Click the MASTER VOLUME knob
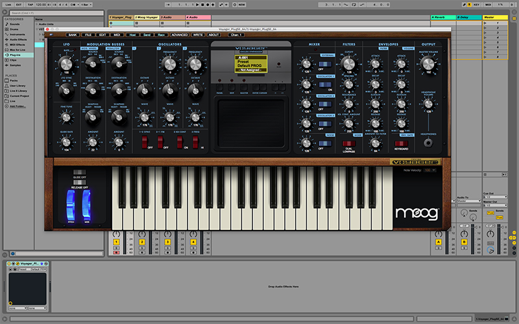The width and height of the screenshot is (519, 324). click(428, 63)
